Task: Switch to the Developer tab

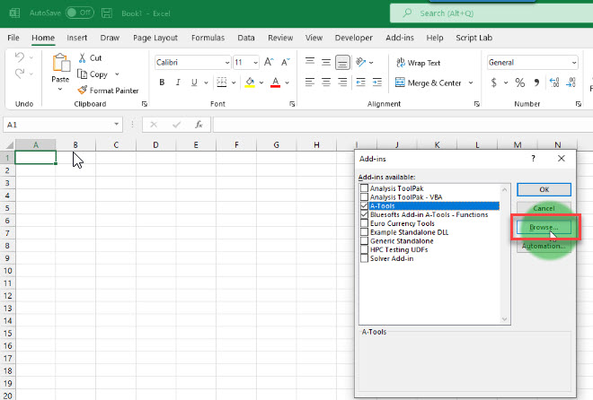Action: coord(353,39)
